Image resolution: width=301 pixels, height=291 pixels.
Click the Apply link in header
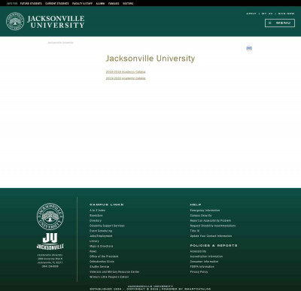251,14
